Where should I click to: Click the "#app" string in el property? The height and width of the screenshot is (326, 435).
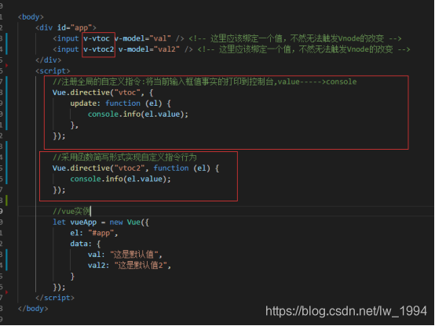pos(101,233)
